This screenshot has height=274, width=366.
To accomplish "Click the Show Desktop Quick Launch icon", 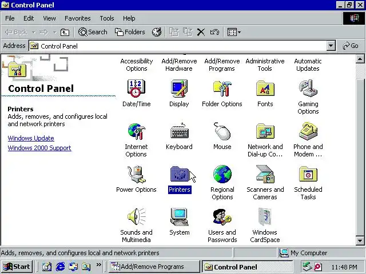I will [x=47, y=267].
